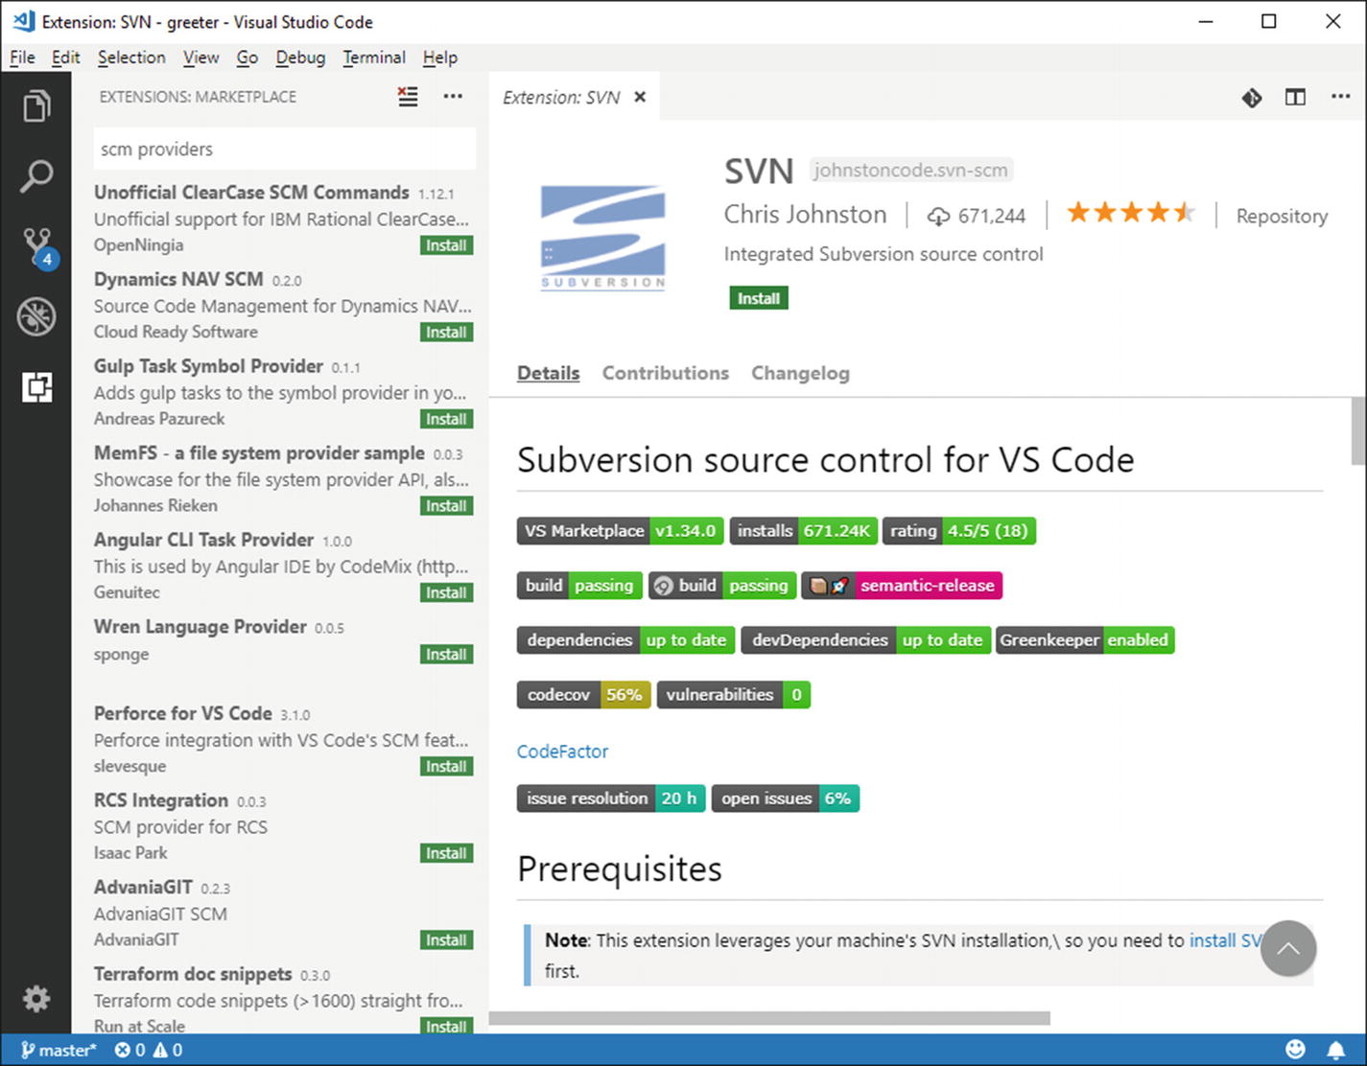Viewport: 1367px width, 1066px height.
Task: Click the semantic-release badge
Action: (902, 586)
